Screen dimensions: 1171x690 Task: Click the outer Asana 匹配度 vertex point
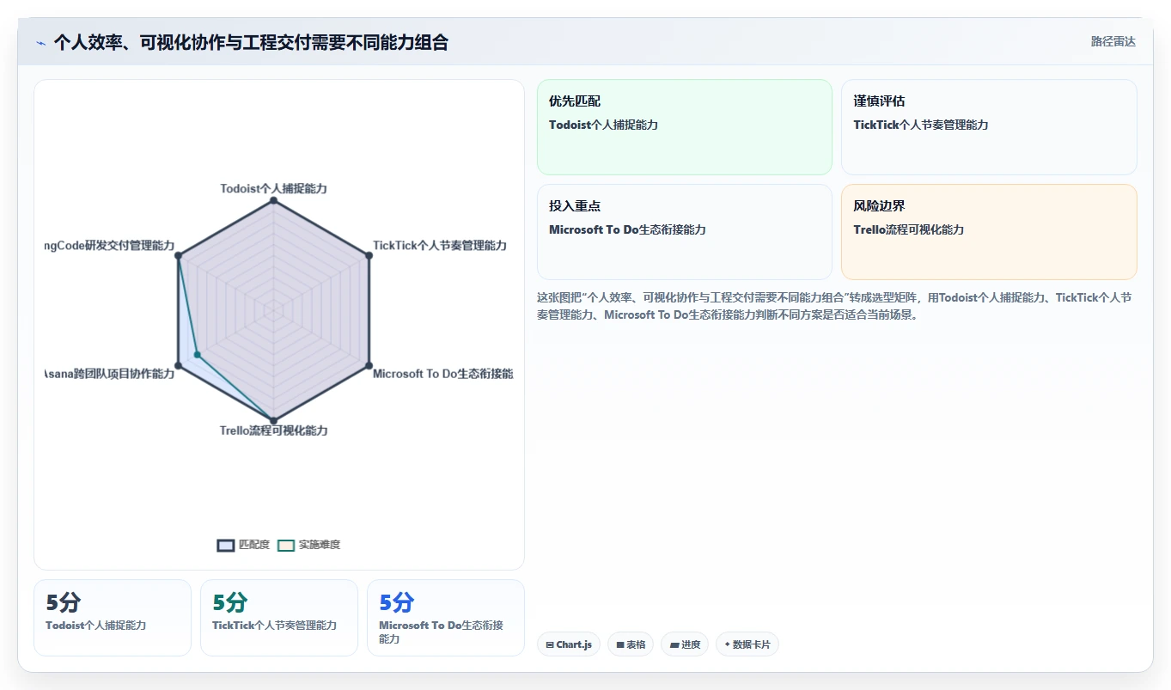tap(178, 366)
